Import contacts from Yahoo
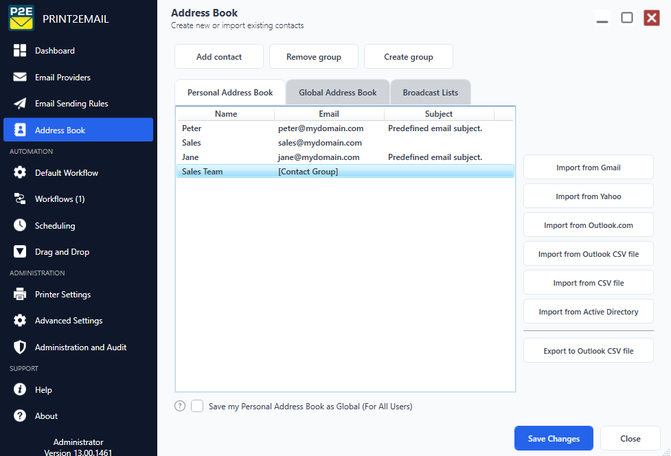The width and height of the screenshot is (671, 456). tap(588, 196)
